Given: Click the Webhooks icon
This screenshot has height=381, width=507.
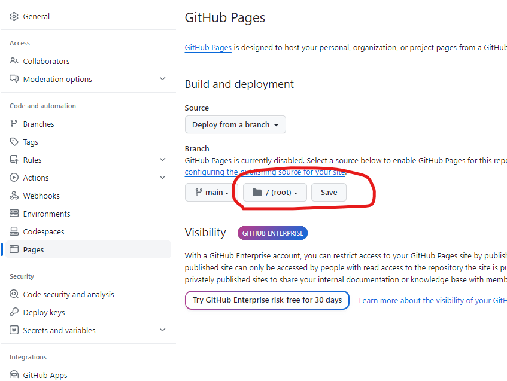Looking at the screenshot, I should point(14,196).
